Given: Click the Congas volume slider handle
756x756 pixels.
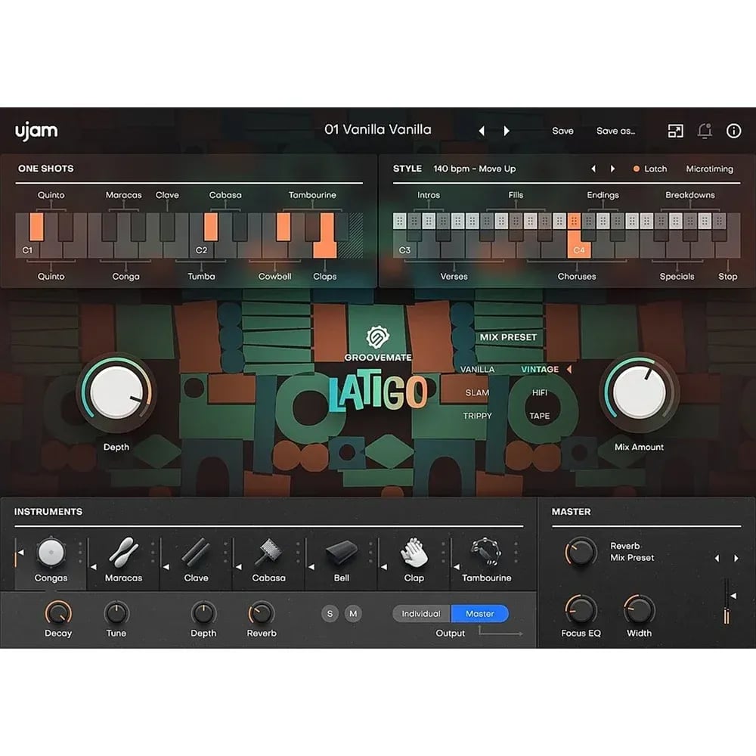Looking at the screenshot, I should 20,553.
